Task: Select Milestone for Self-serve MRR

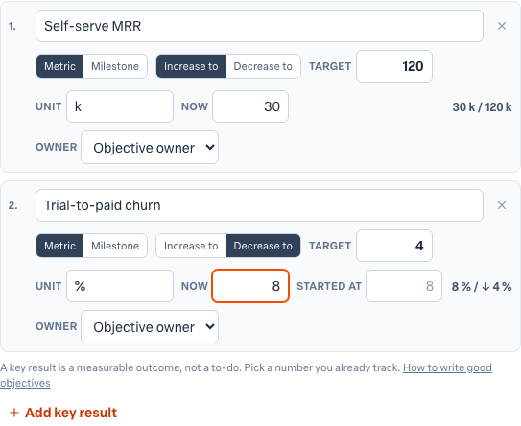Action: 115,66
